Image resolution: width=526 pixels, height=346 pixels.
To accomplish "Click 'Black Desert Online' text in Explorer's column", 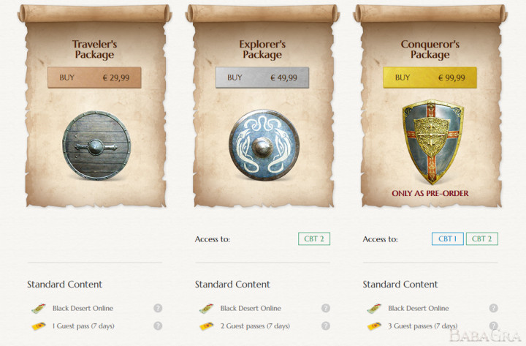I will (251, 308).
